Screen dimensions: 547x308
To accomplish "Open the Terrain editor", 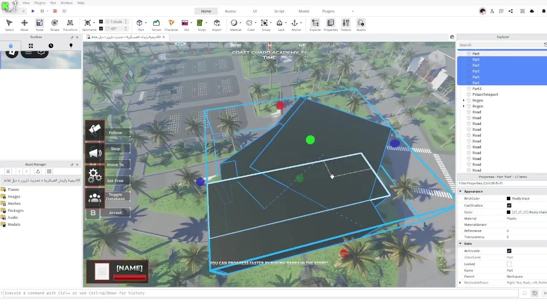I will click(x=156, y=25).
